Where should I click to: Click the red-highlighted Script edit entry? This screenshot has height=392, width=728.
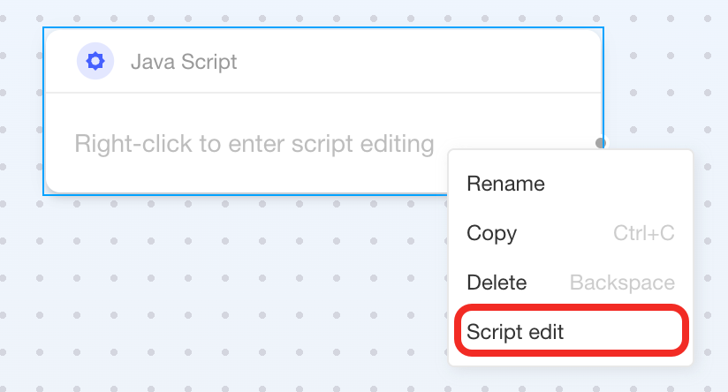[571, 330]
